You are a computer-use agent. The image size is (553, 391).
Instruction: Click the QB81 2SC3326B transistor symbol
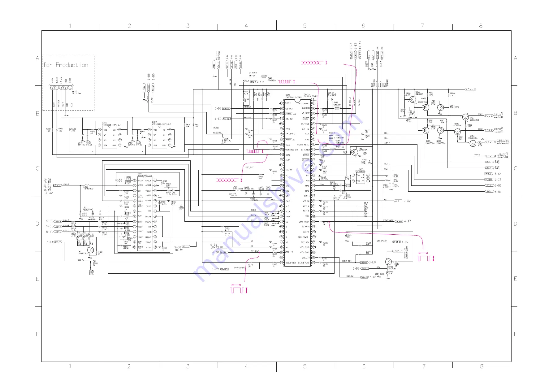(465, 117)
